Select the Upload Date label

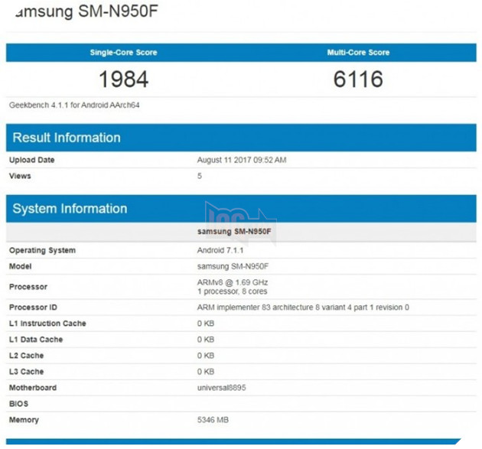[31, 160]
